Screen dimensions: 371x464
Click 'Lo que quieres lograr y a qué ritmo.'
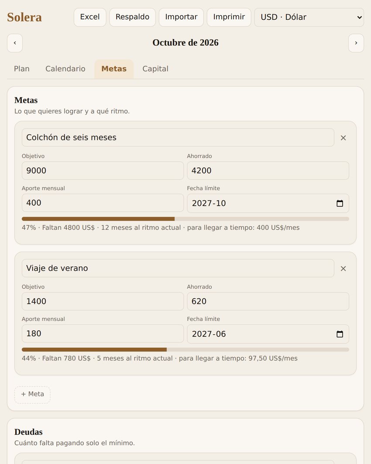(72, 111)
